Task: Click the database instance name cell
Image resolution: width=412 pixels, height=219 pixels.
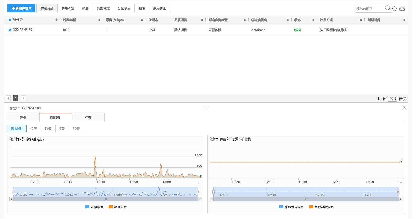Action: (x=258, y=30)
